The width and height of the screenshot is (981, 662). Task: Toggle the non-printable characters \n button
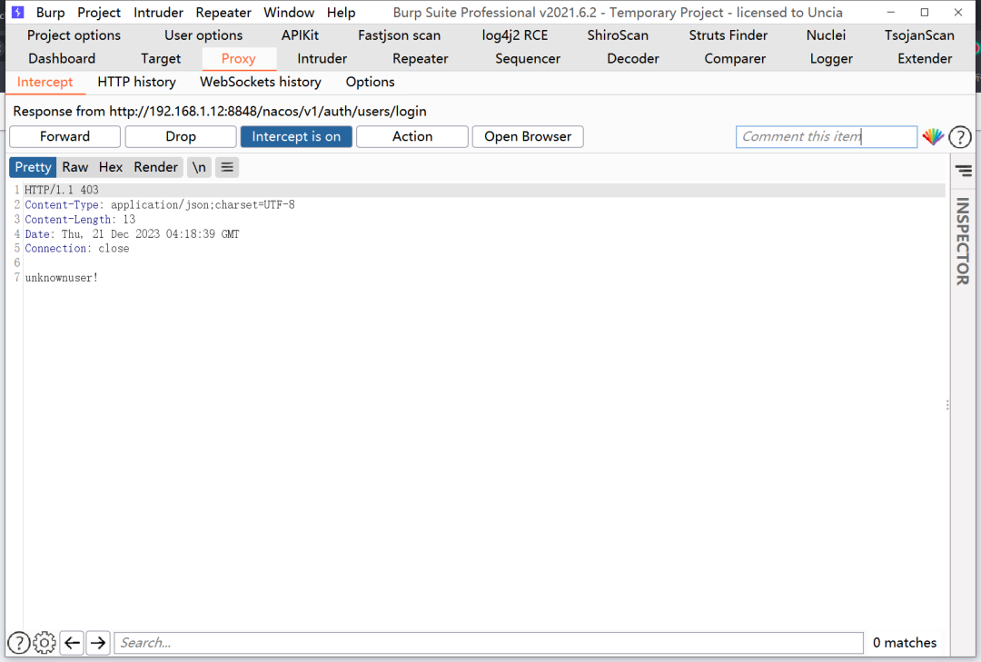click(x=199, y=167)
